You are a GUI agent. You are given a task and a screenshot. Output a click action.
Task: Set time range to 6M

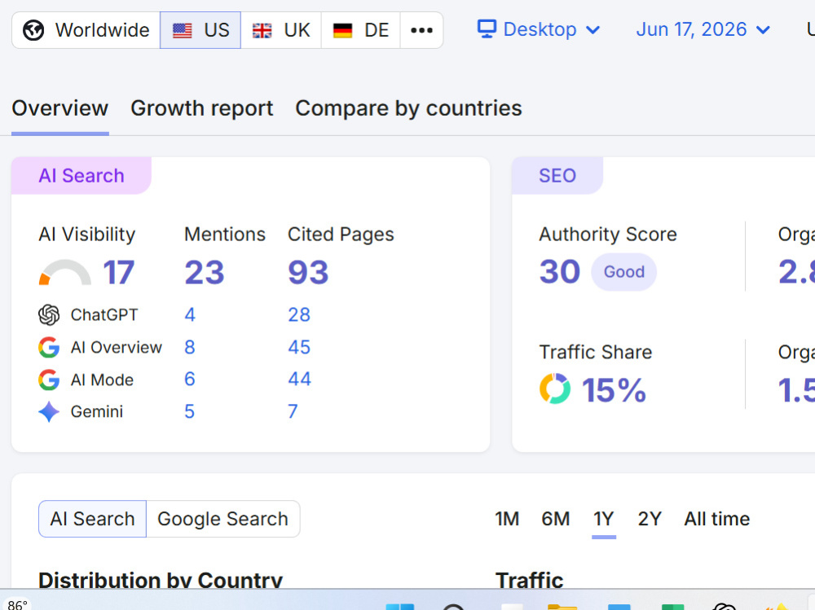(x=556, y=519)
